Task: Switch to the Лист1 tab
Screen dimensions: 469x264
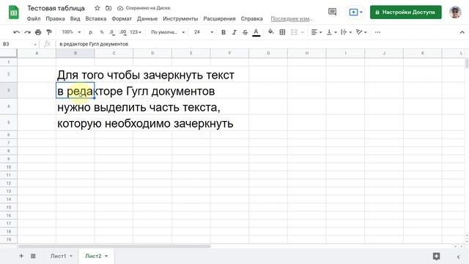Action: pos(59,256)
